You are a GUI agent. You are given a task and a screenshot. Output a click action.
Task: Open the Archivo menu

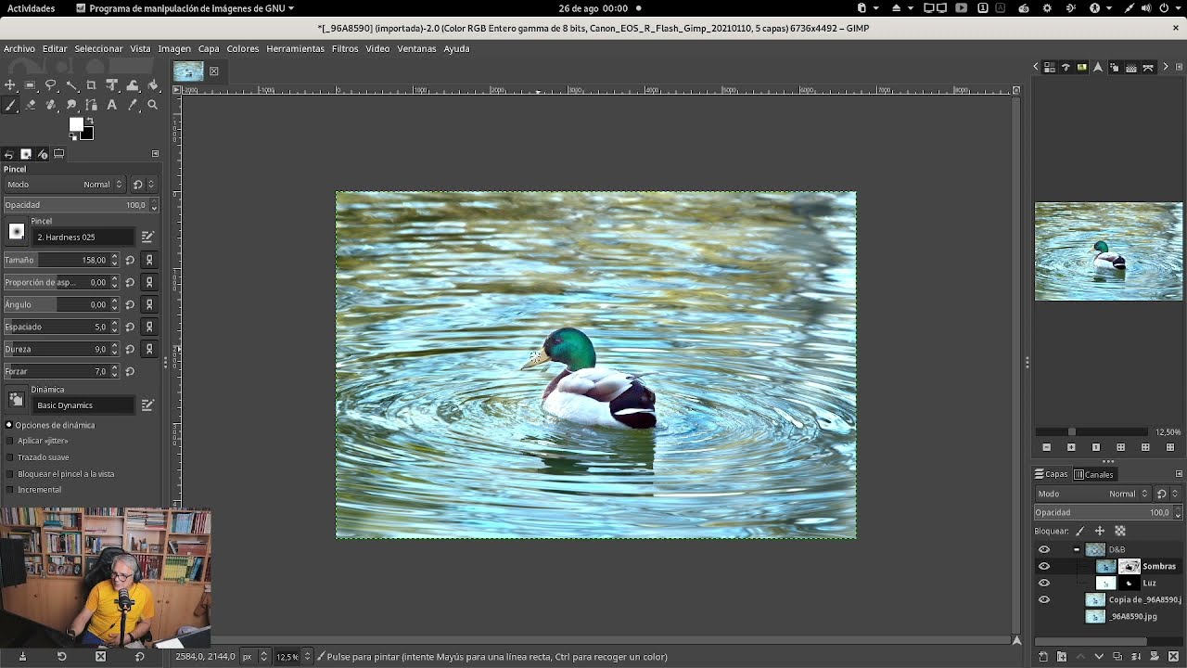19,48
